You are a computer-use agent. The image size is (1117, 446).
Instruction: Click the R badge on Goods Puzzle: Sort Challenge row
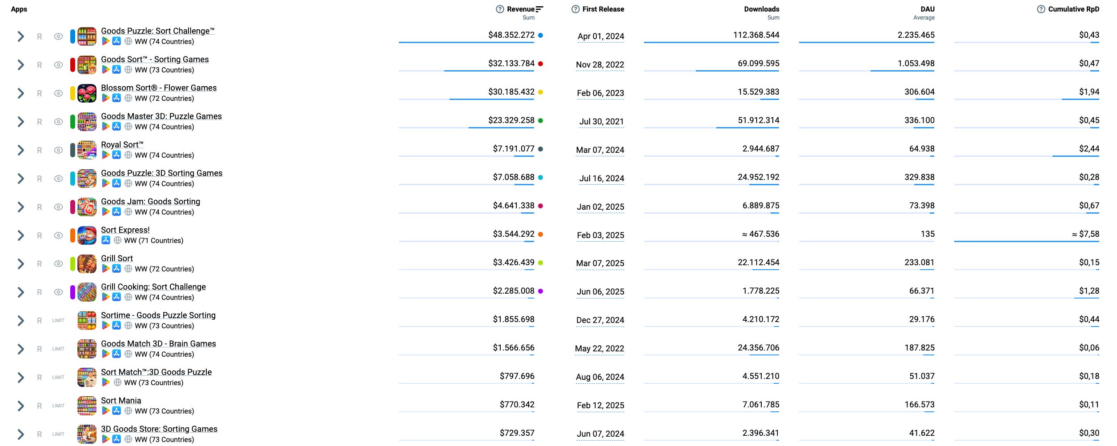tap(40, 37)
